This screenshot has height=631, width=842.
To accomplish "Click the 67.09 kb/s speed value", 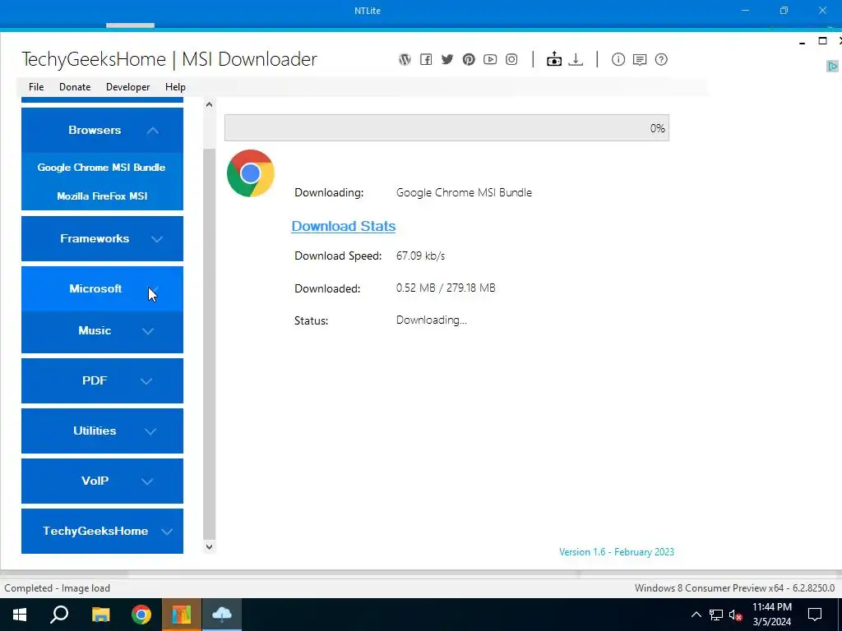I will click(420, 256).
